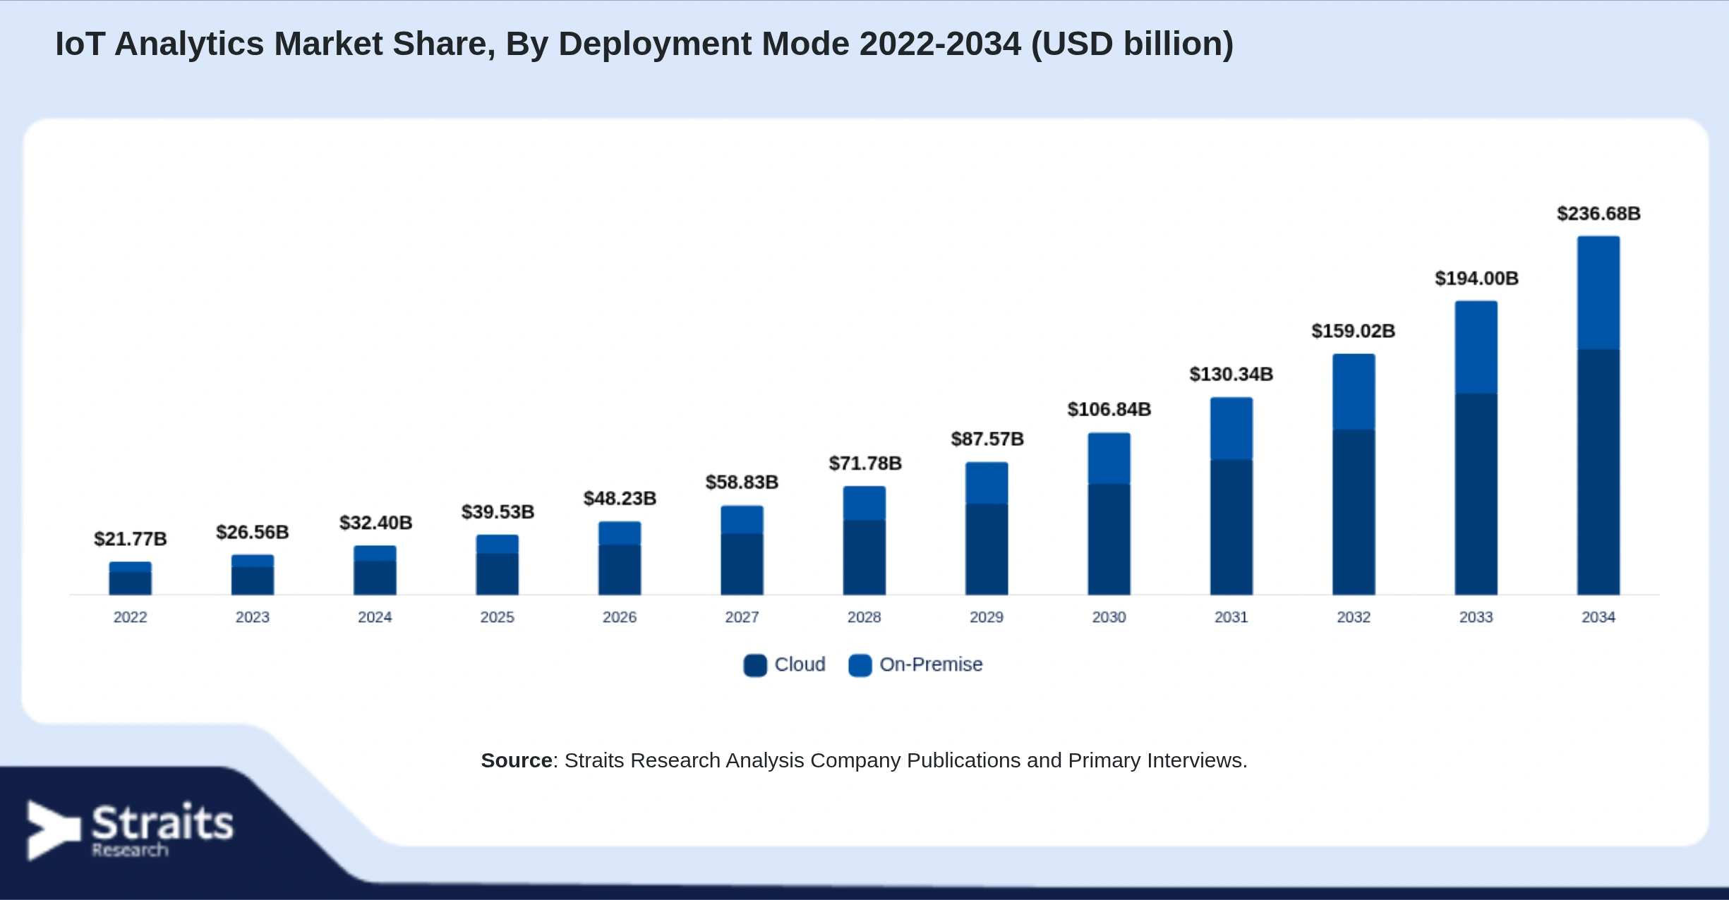This screenshot has width=1729, height=900.
Task: Select the 2033 bar's Cloud segment
Action: [1476, 494]
